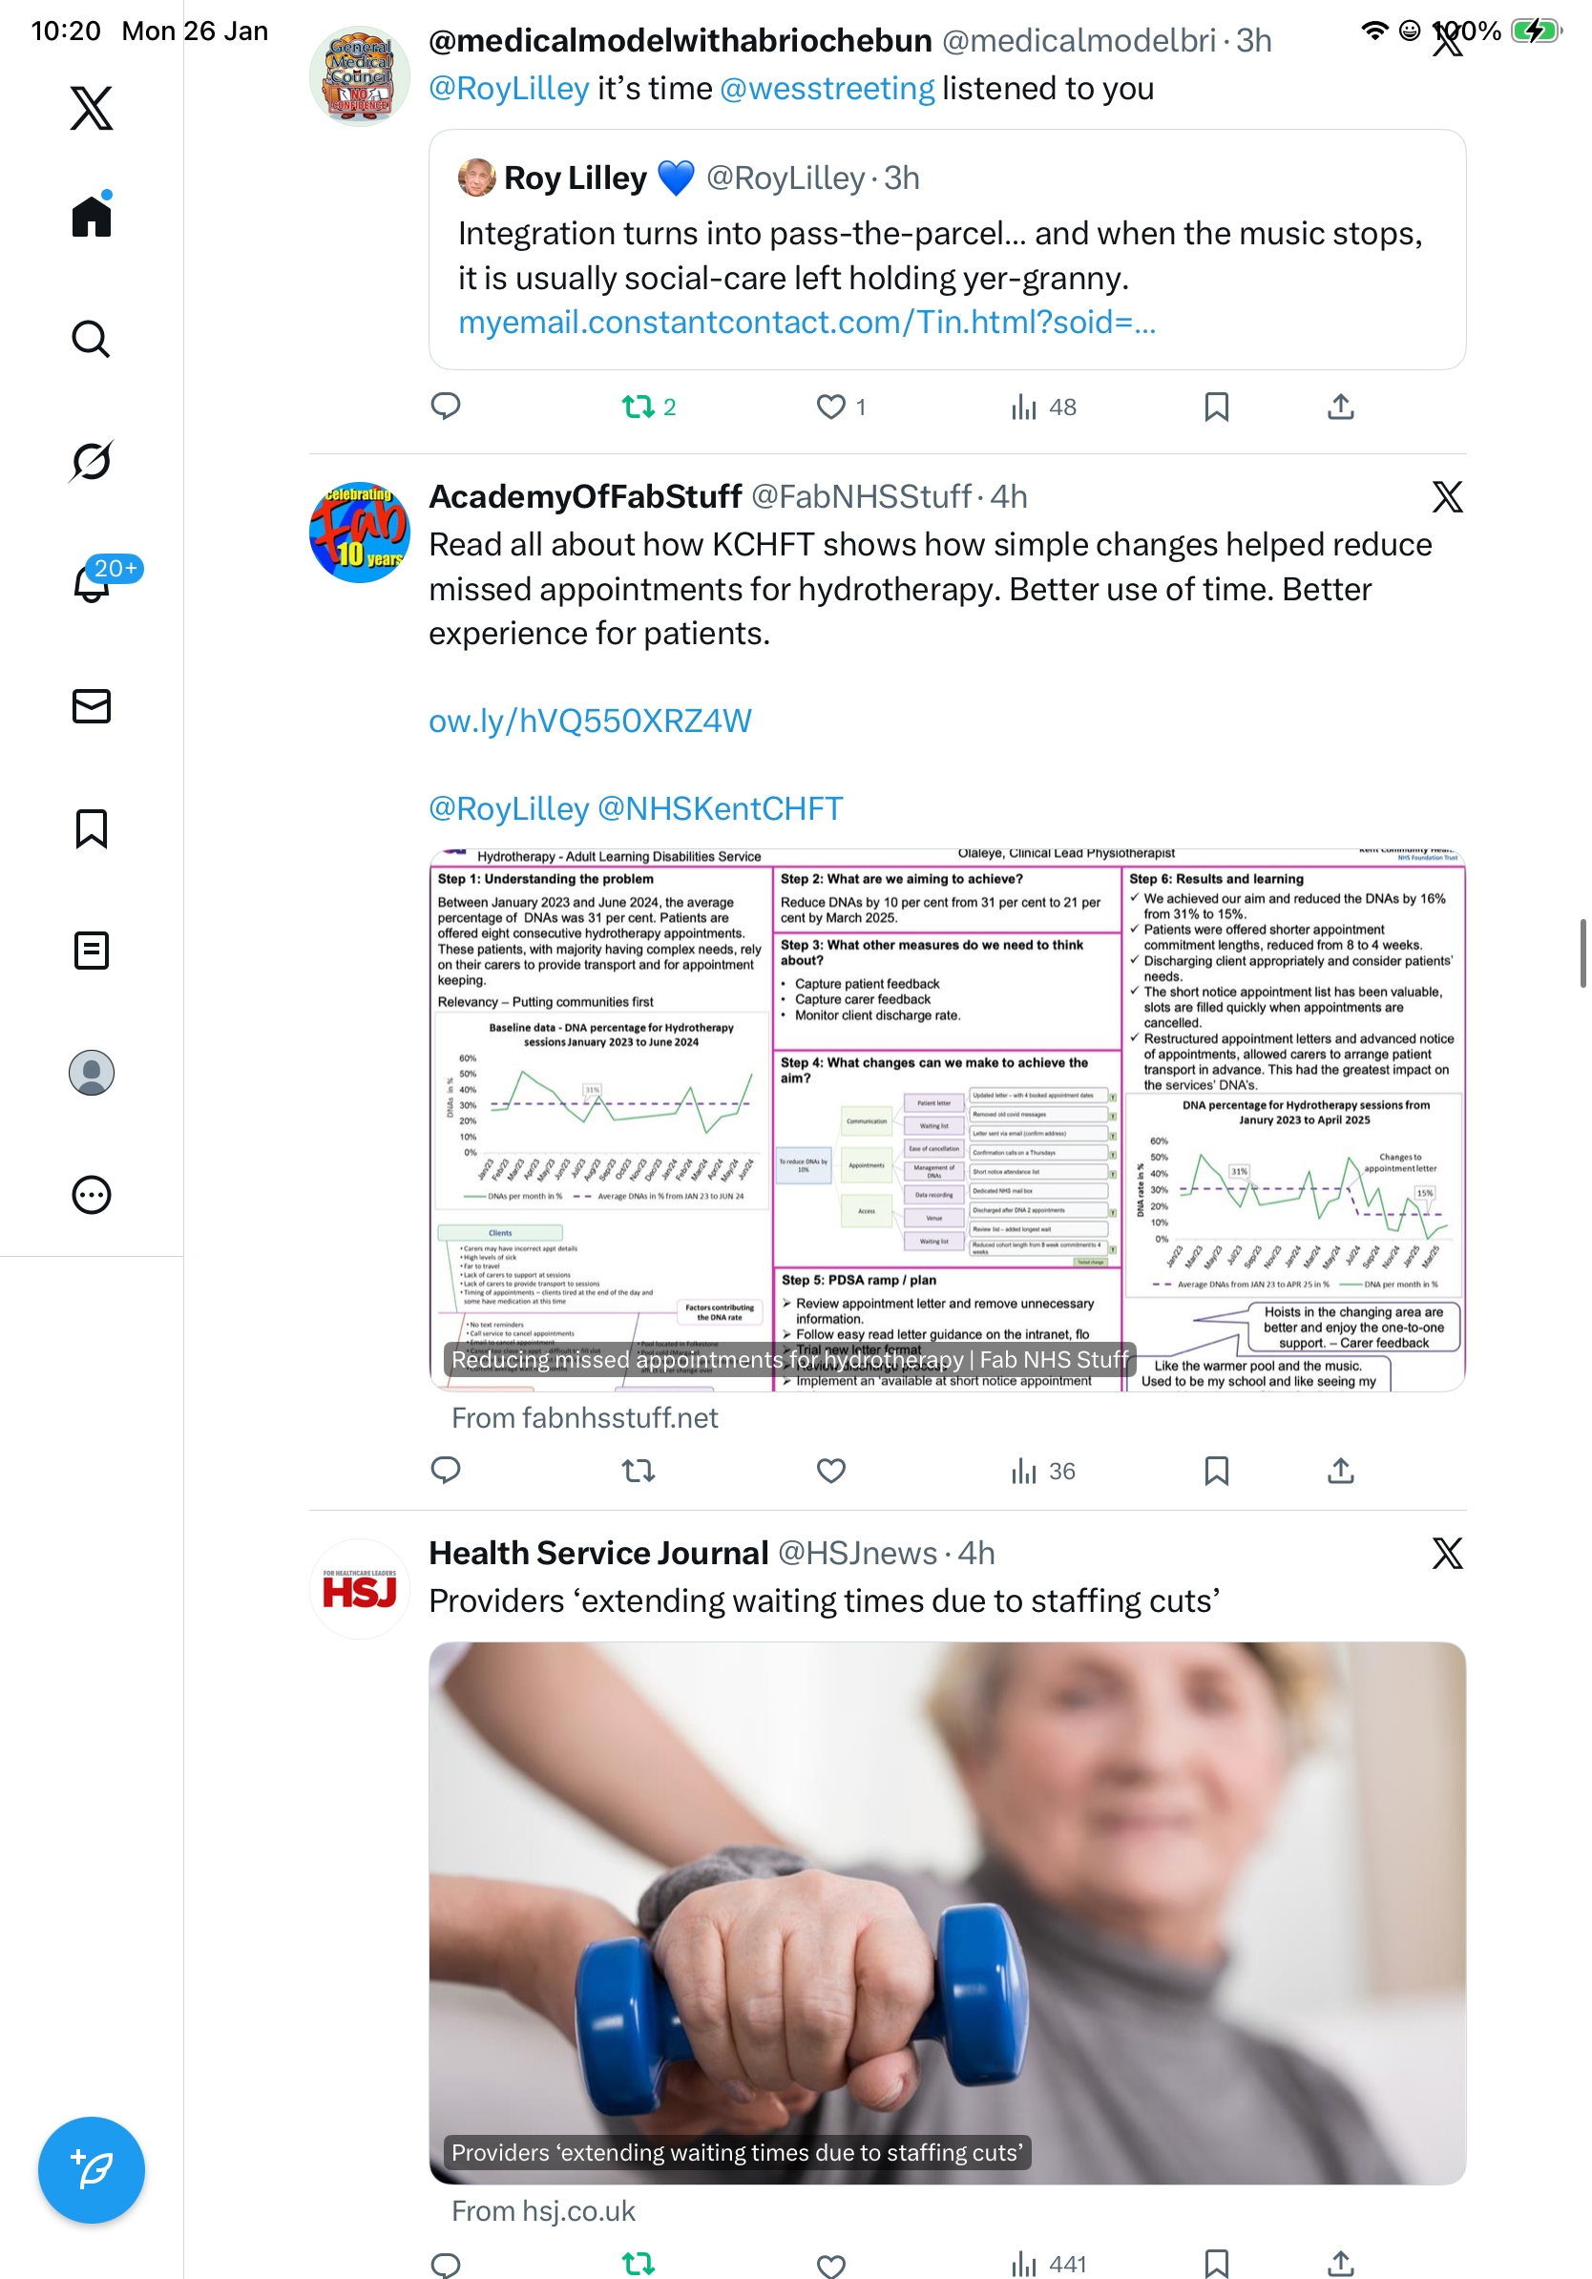The height and width of the screenshot is (2279, 1592).
Task: Open the Search icon in sidebar
Action: [x=92, y=339]
